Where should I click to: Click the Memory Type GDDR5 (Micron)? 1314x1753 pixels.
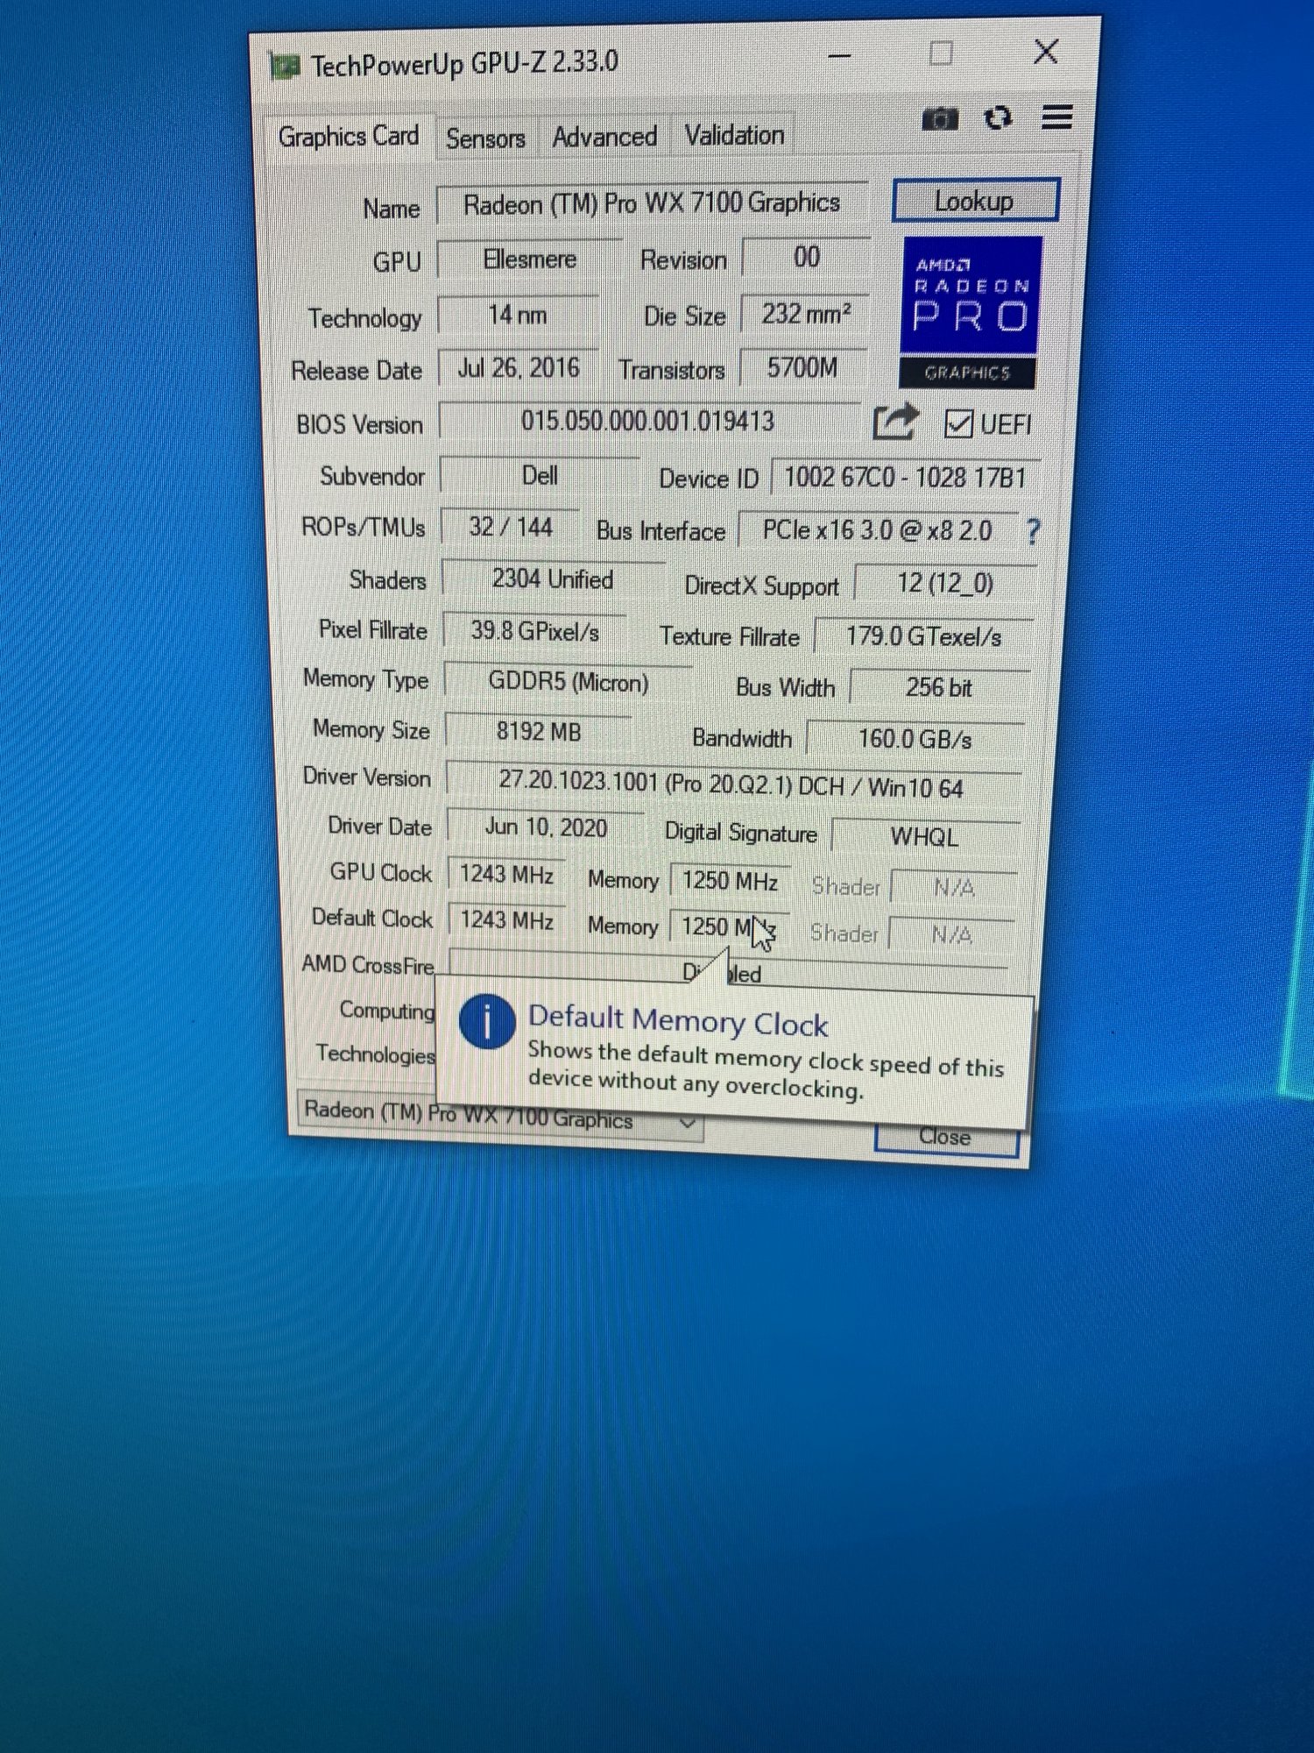pyautogui.click(x=569, y=682)
